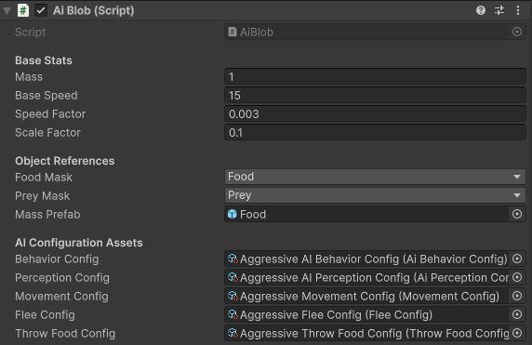Click the Perception Config asset icon

[233, 277]
